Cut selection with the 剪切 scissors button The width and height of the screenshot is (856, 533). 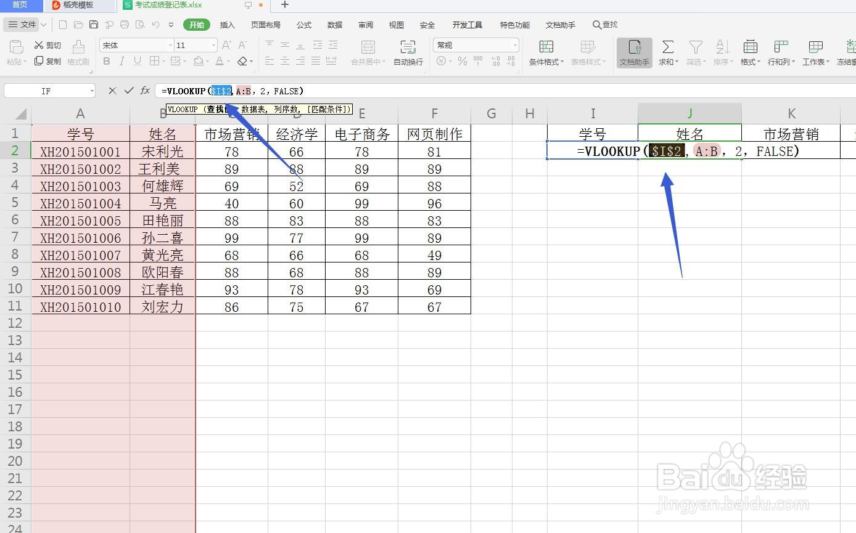[x=47, y=45]
